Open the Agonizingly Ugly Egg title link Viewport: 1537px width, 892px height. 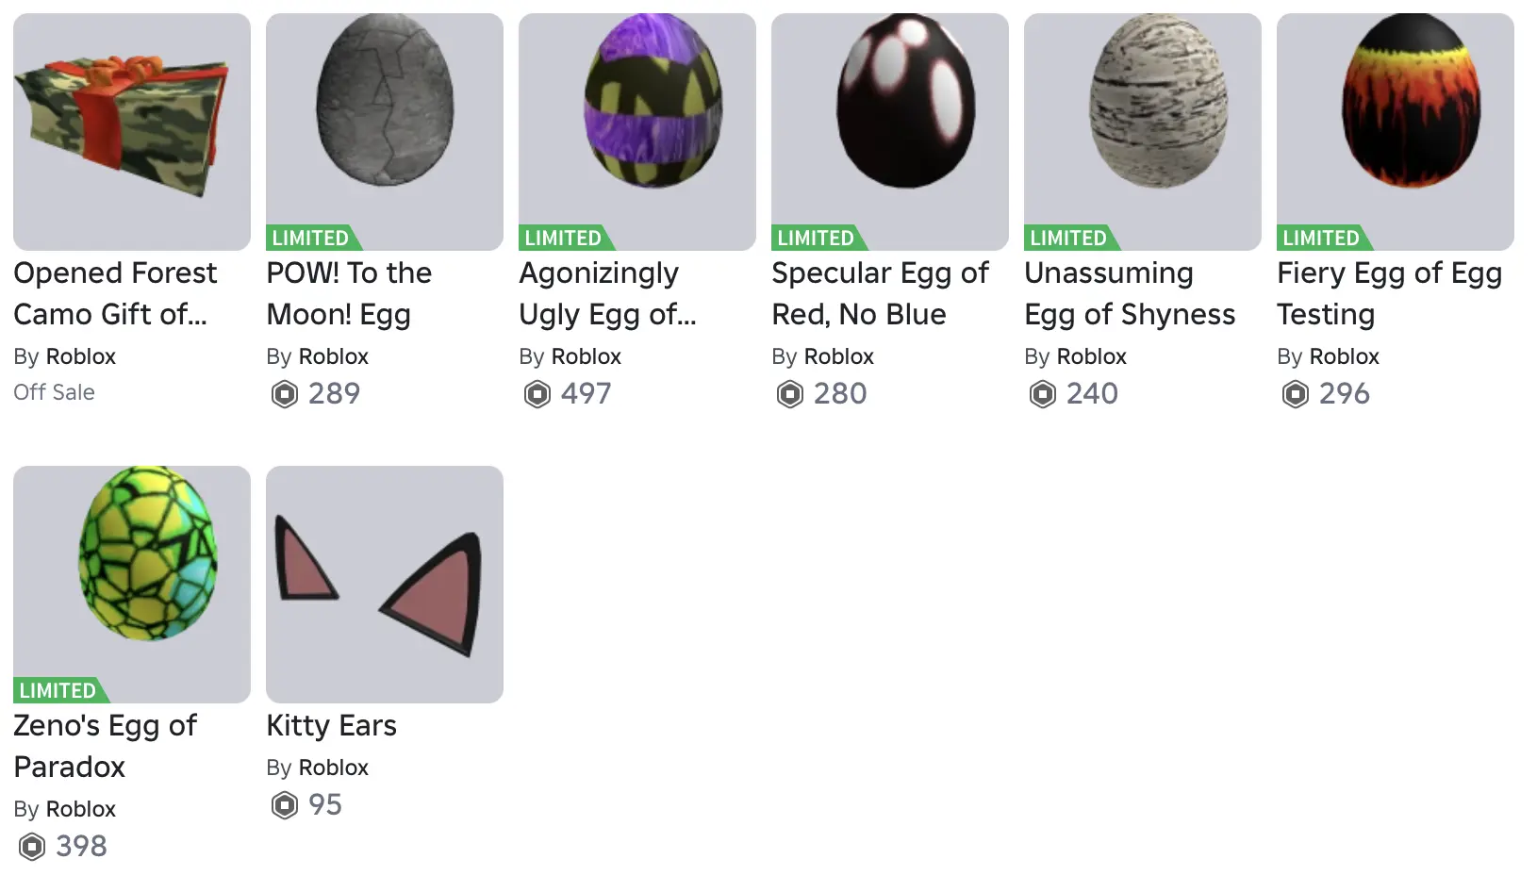(x=607, y=293)
